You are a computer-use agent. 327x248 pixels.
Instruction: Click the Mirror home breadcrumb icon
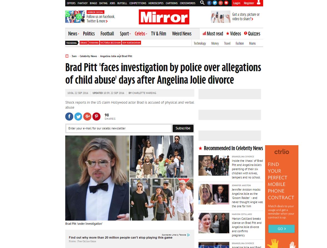tap(67, 56)
